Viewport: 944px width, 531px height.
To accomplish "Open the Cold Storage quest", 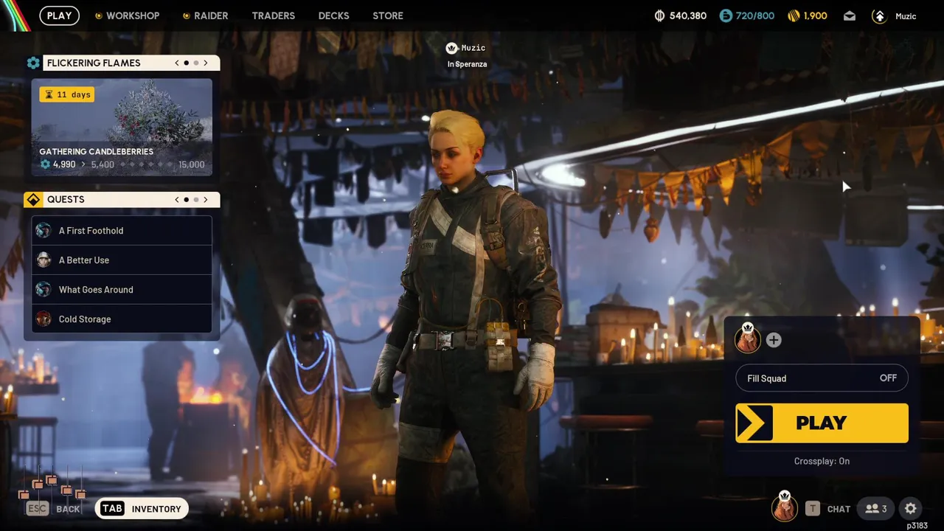I will (x=122, y=319).
